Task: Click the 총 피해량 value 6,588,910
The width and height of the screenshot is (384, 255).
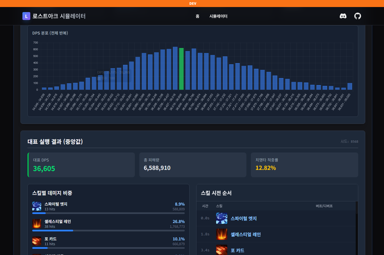Action: pyautogui.click(x=157, y=168)
